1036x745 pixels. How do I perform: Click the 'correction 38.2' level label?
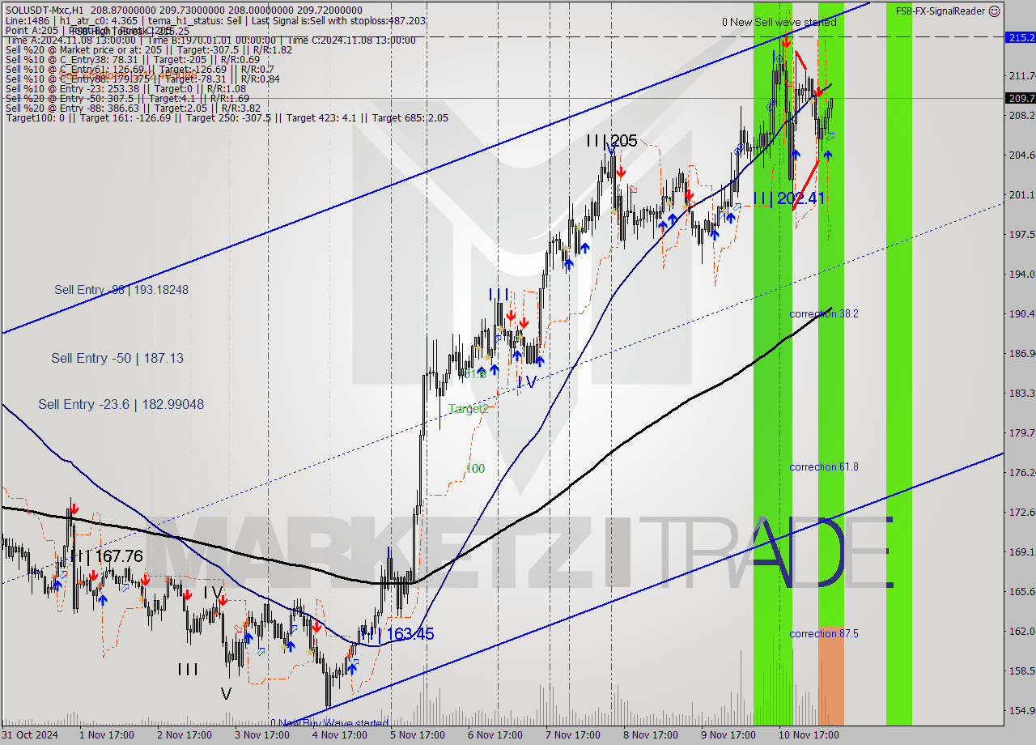click(824, 313)
